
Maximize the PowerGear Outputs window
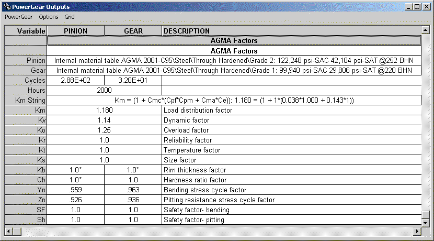417,7
